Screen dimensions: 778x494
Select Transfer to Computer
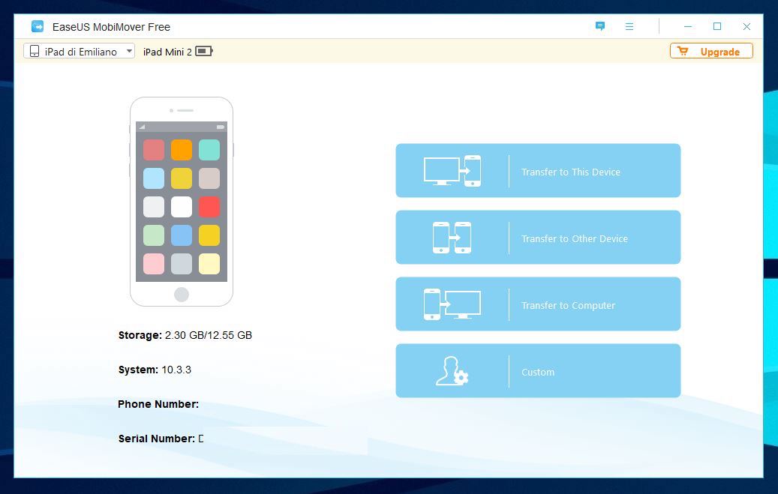538,304
